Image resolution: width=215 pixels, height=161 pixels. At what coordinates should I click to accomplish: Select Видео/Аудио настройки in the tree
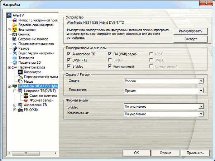(x=36, y=53)
